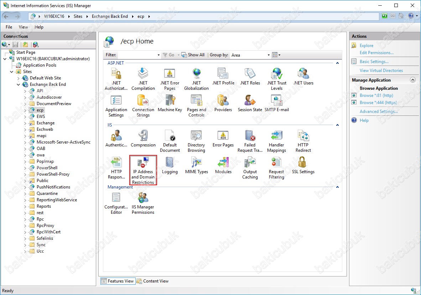This screenshot has width=421, height=295.
Task: Open the Request Filtering feature
Action: [x=276, y=168]
